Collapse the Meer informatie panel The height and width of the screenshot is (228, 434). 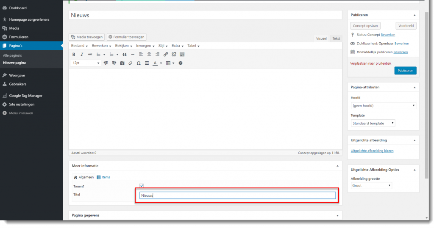(337, 166)
